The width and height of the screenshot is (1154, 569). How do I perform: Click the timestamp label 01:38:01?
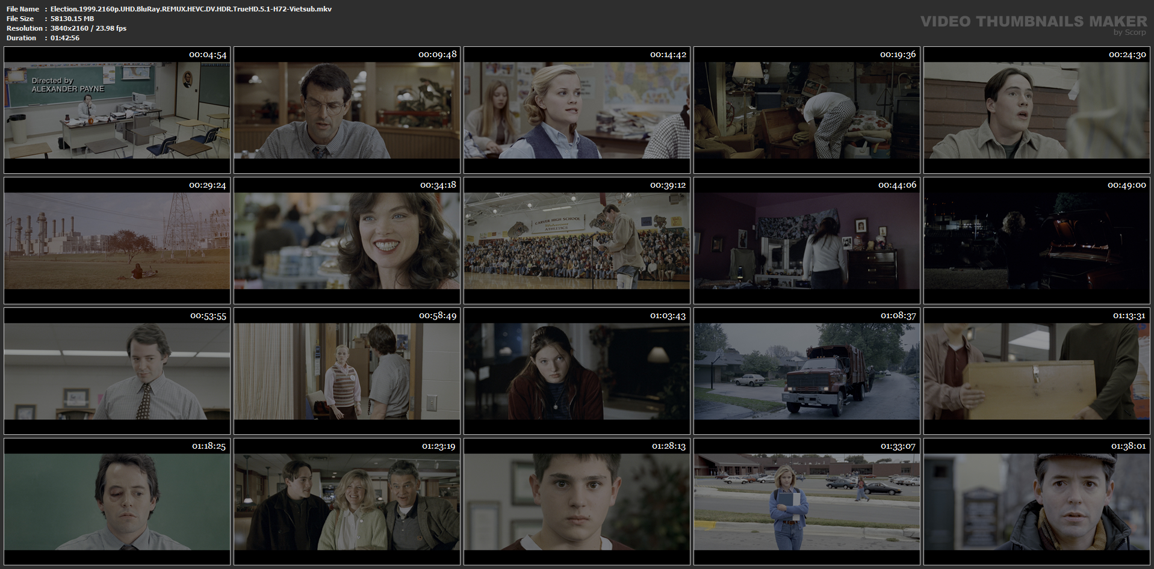[1128, 446]
